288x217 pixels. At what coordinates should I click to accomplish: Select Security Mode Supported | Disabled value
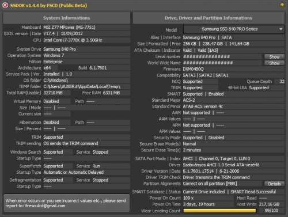point(203,138)
